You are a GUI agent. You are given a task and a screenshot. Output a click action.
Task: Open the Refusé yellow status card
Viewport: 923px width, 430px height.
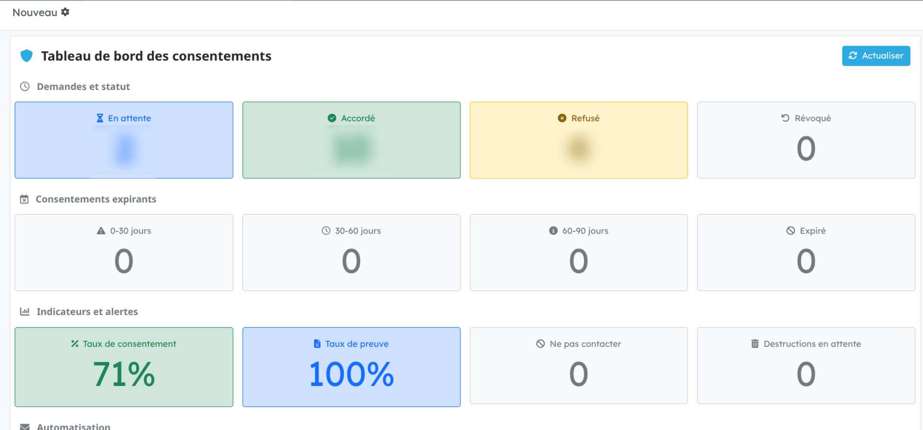coord(579,140)
